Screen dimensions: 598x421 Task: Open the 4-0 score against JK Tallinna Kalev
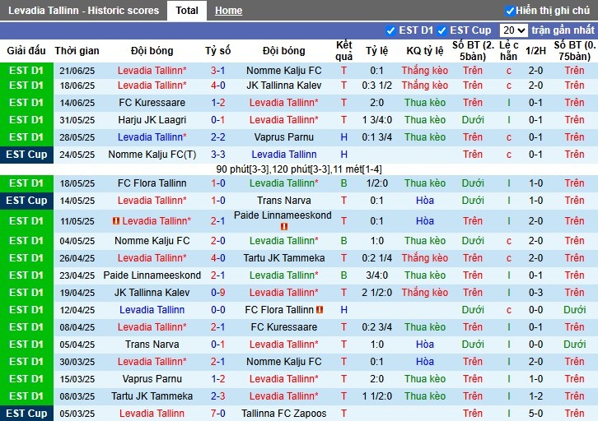(217, 86)
